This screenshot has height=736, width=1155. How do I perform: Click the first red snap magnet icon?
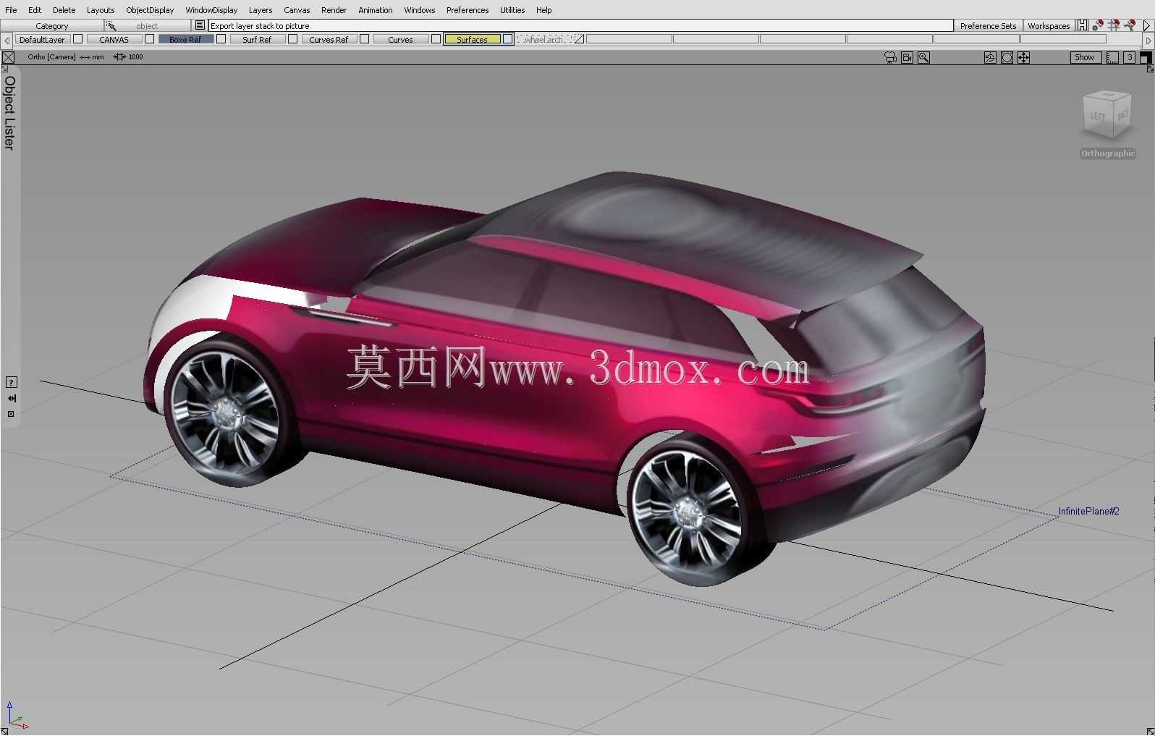pos(1098,25)
